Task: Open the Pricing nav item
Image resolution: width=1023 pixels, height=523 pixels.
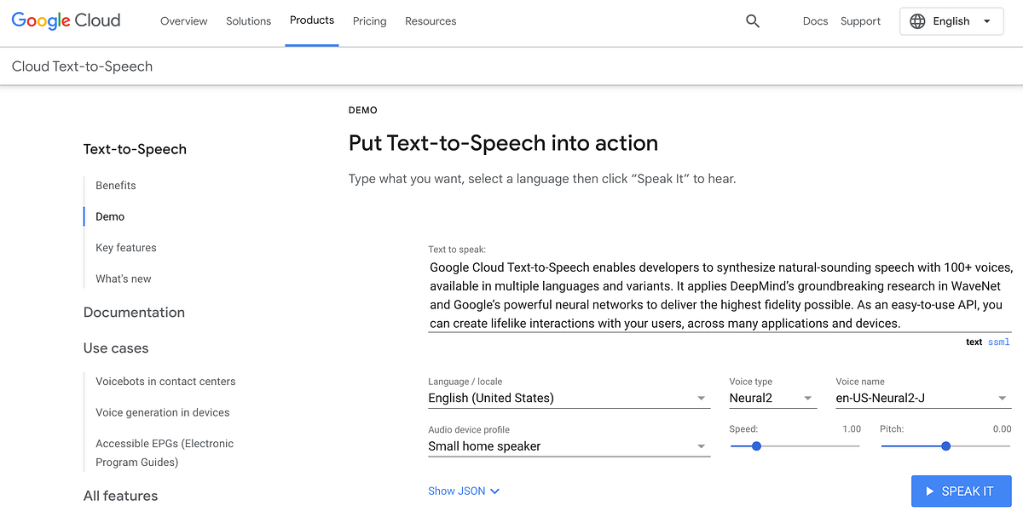Action: click(370, 21)
